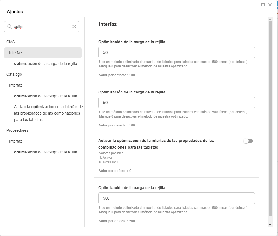Screen dimensions: 278x236
Task: Click the magnifier icon in the search box
Action: click(10, 27)
